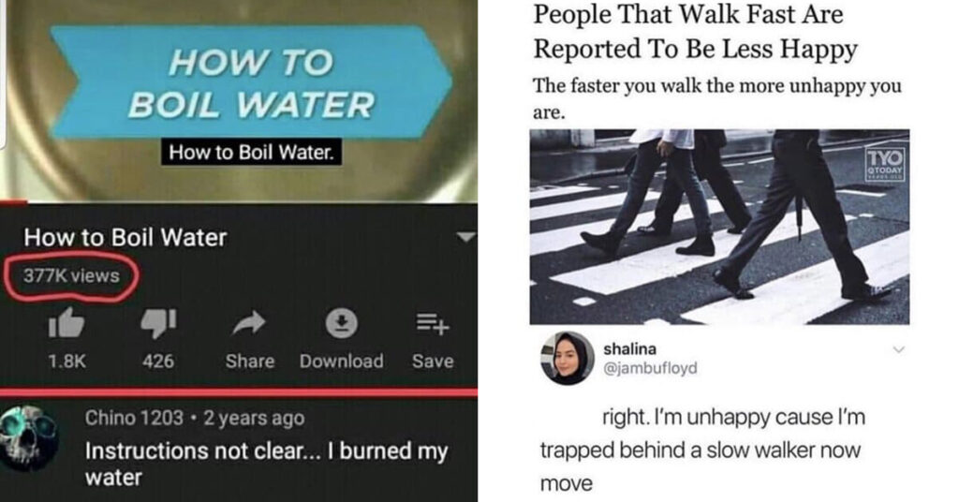Image resolution: width=959 pixels, height=502 pixels.
Task: Open the tweet options chevron
Action: [x=898, y=349]
